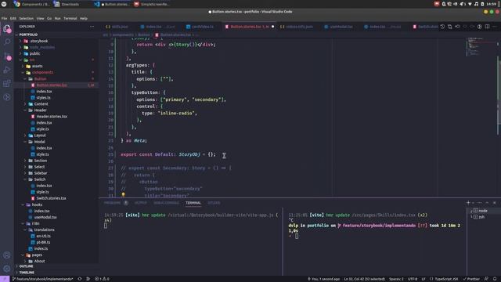Open the Extensions view
The height and width of the screenshot is (282, 501).
click(x=7, y=84)
